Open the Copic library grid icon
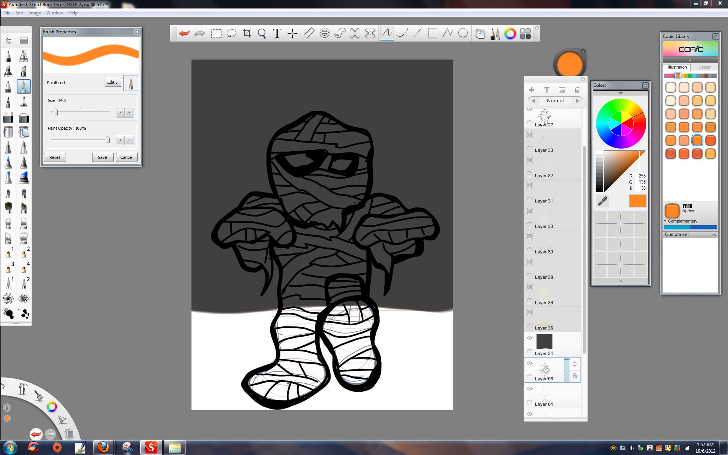The width and height of the screenshot is (728, 455). [x=525, y=34]
